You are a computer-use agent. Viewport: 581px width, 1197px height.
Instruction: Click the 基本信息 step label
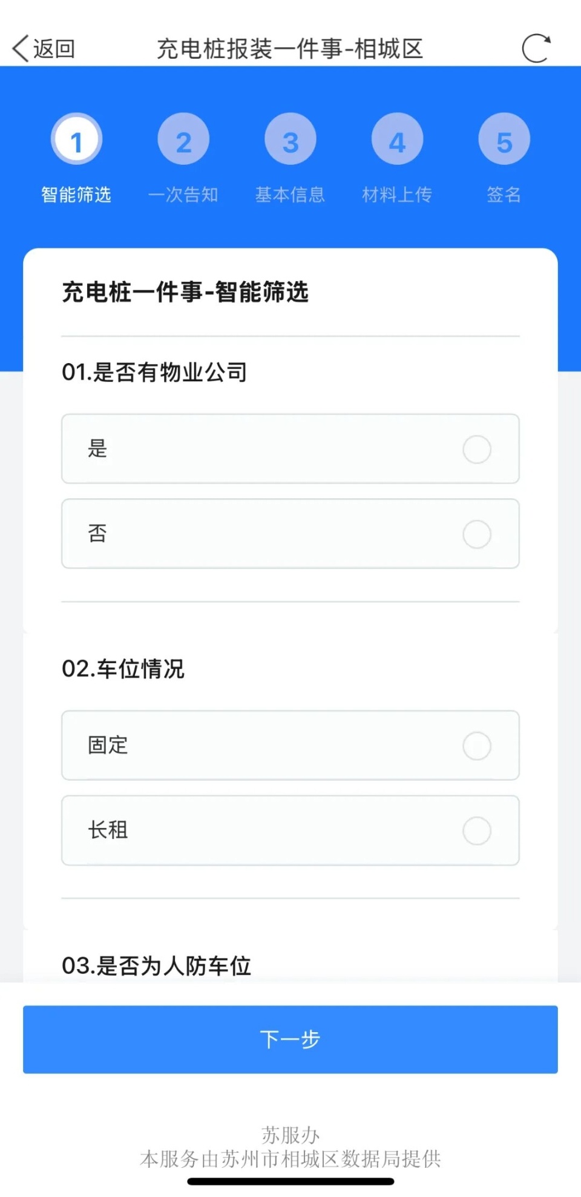pos(290,195)
